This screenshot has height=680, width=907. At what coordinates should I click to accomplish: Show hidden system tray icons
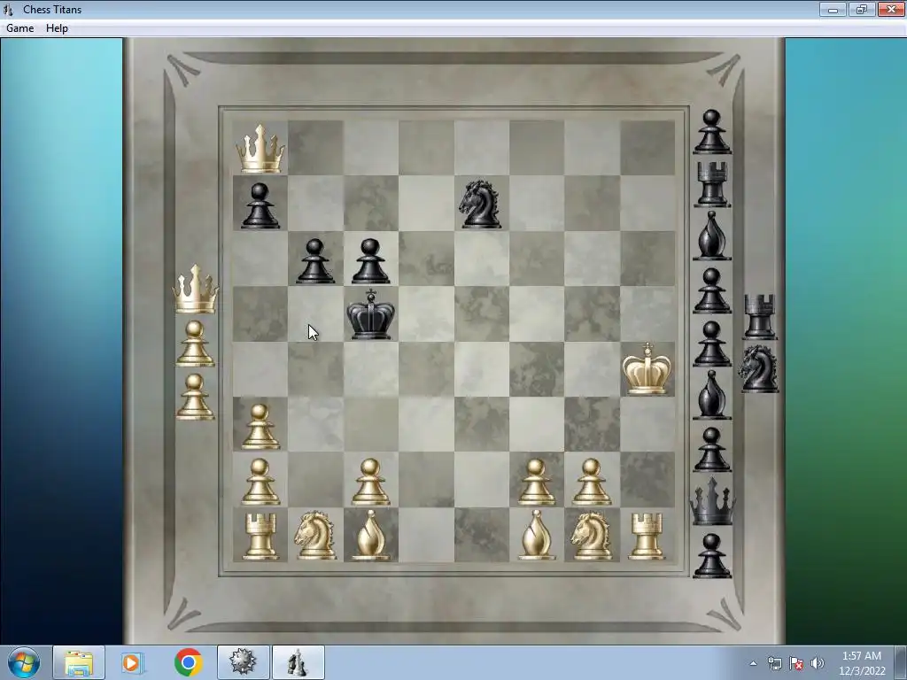(753, 663)
